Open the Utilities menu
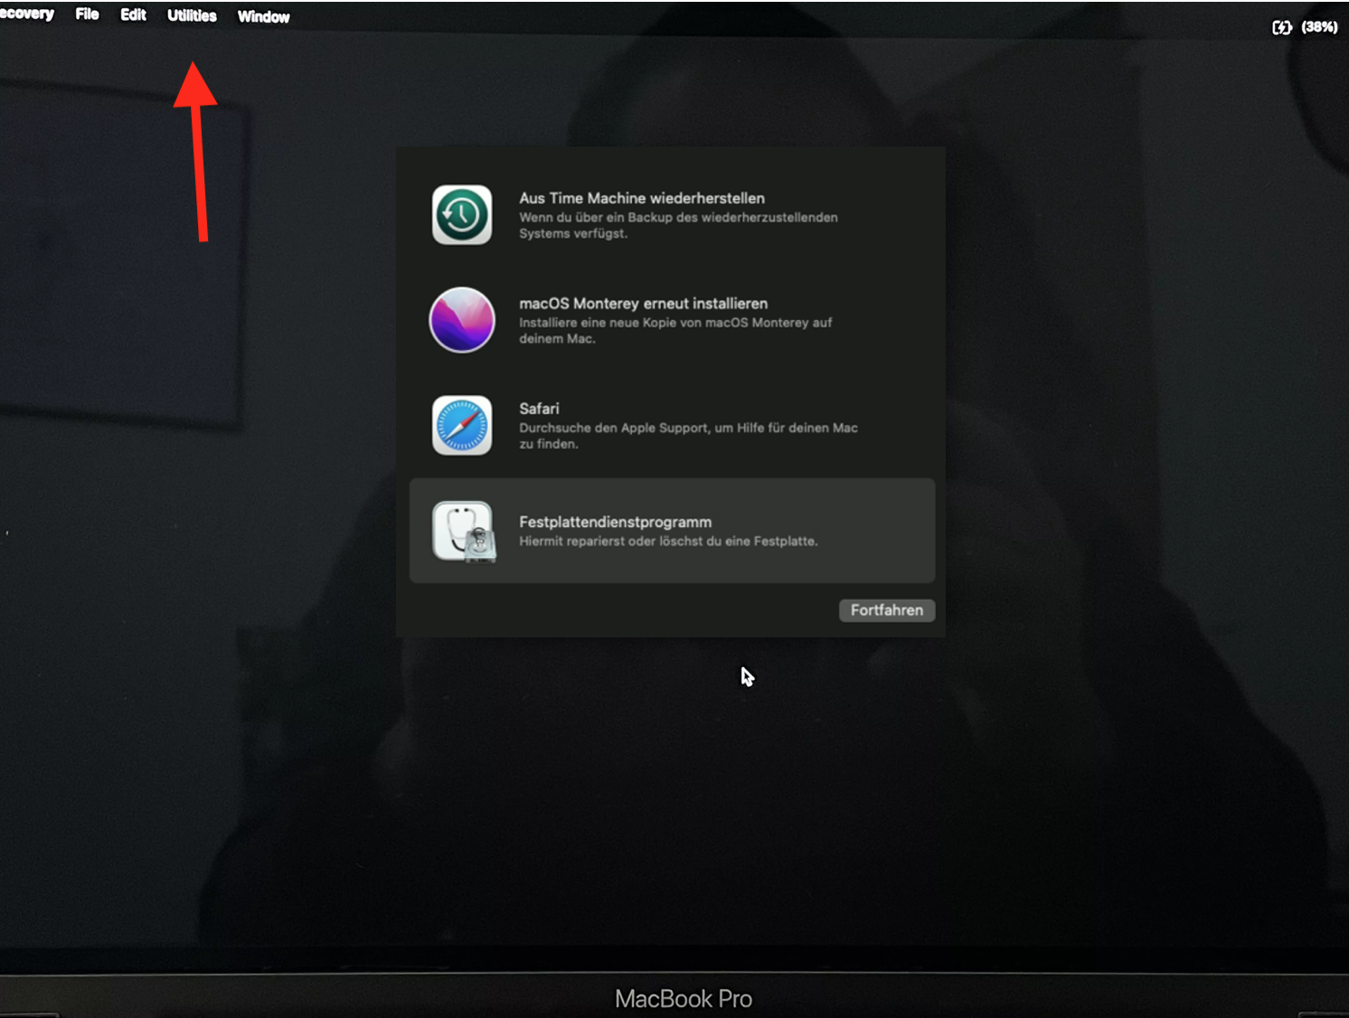 tap(192, 15)
